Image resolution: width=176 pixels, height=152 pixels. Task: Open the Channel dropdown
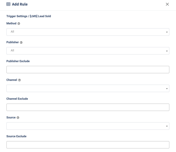point(88,88)
